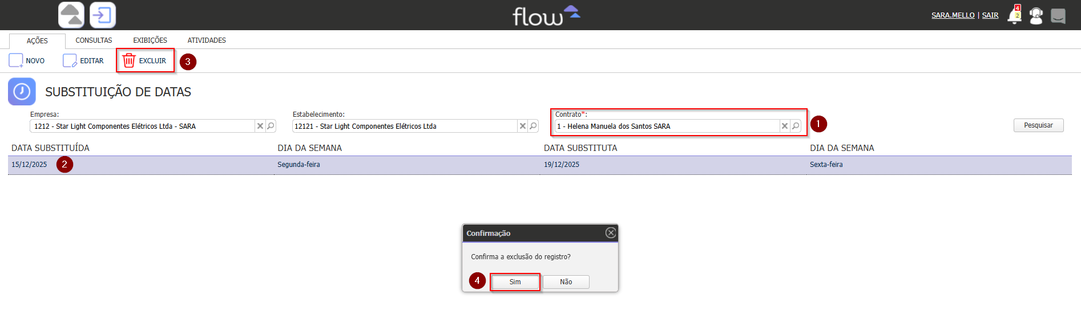Clear the Empresa field with X icon
The image size is (1081, 331).
coord(260,126)
